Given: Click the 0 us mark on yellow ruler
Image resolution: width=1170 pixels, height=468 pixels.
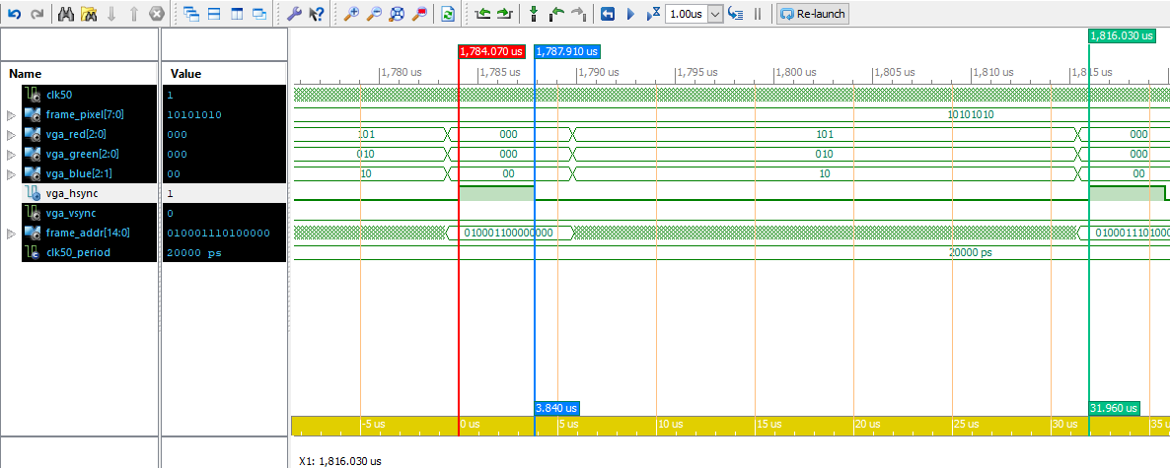Looking at the screenshot, I should tap(470, 424).
